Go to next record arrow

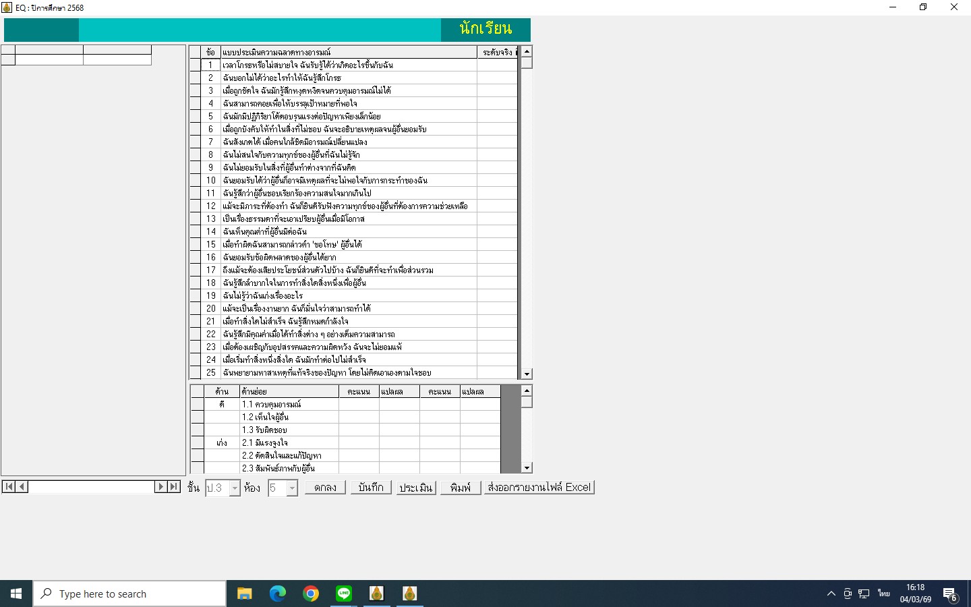click(x=160, y=487)
